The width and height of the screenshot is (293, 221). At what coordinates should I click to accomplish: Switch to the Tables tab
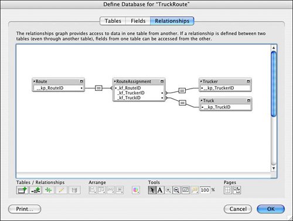pyautogui.click(x=113, y=21)
